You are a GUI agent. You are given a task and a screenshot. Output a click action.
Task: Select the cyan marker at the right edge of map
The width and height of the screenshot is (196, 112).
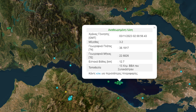tap(190, 84)
